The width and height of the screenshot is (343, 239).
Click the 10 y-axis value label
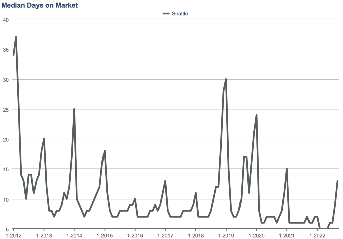[x=6, y=199]
